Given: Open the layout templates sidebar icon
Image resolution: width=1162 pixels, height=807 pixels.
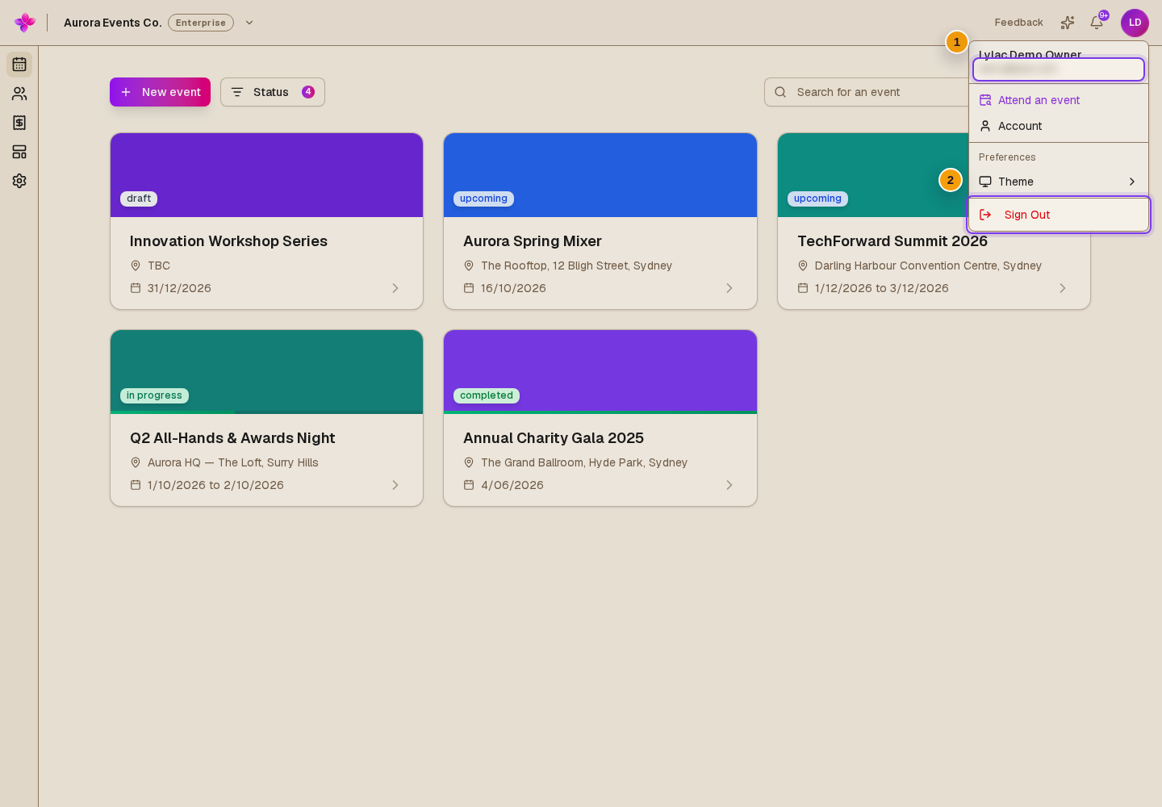Looking at the screenshot, I should (19, 152).
